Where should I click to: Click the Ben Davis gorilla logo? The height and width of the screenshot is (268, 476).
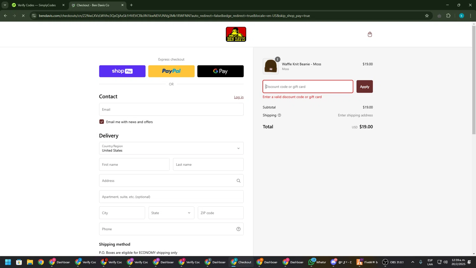(236, 34)
